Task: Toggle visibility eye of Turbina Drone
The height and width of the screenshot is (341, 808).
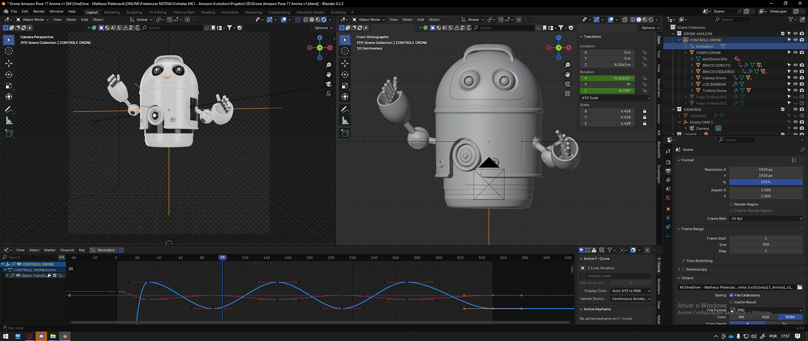Action: click(x=795, y=91)
